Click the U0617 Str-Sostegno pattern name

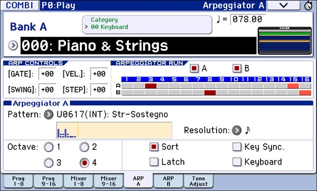112,114
